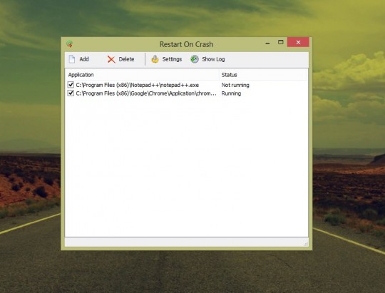Sort by the Status column header

point(264,75)
